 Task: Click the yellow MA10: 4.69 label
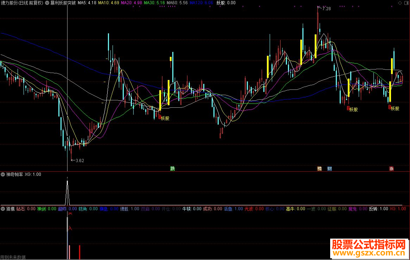109,3
